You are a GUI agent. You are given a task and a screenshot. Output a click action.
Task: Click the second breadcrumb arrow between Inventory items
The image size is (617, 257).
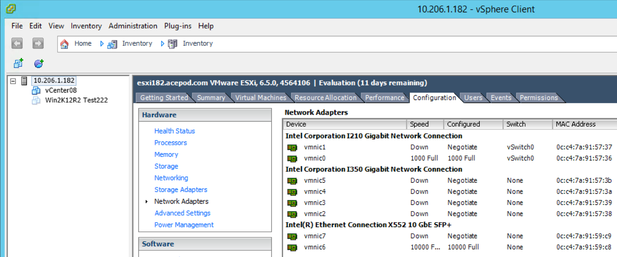tap(162, 43)
